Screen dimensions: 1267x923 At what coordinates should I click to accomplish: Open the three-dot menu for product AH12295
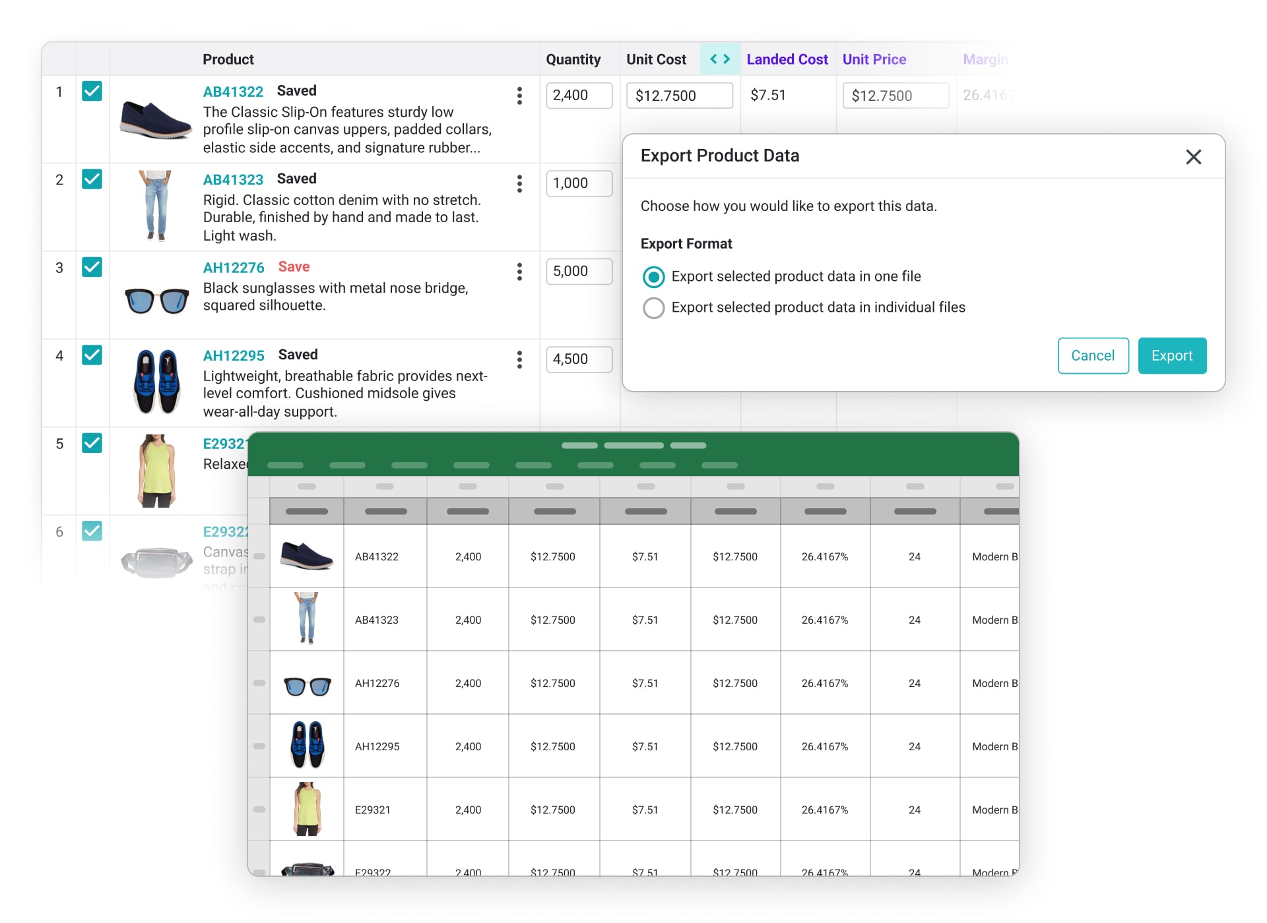(x=519, y=359)
